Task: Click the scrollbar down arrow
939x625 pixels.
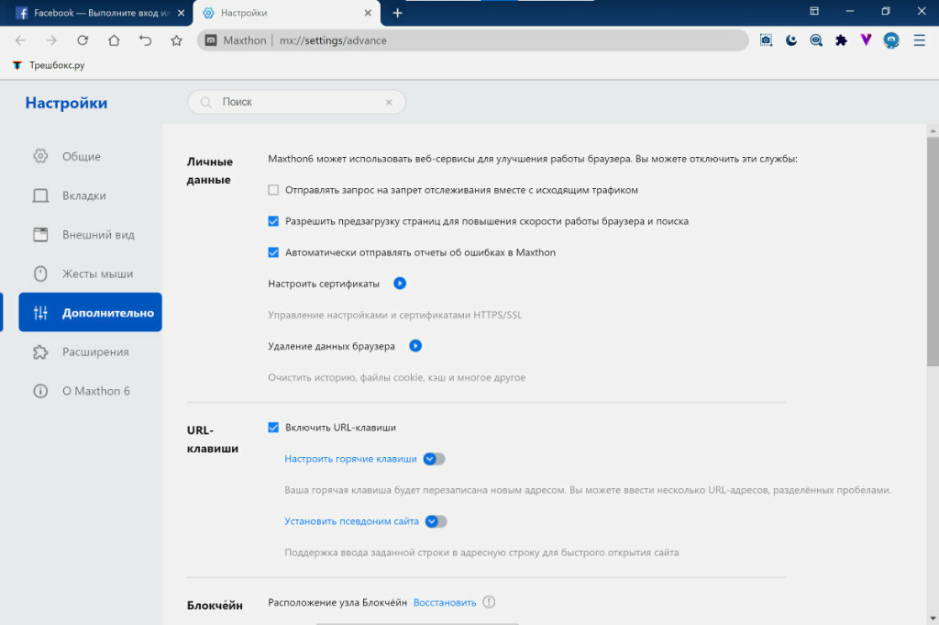Action: [x=933, y=618]
